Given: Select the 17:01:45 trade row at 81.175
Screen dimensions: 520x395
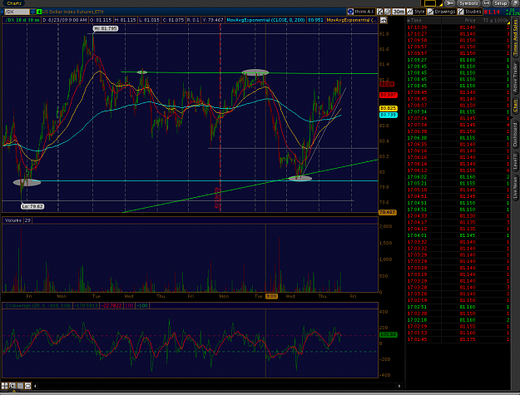Looking at the screenshot, I should pos(458,339).
